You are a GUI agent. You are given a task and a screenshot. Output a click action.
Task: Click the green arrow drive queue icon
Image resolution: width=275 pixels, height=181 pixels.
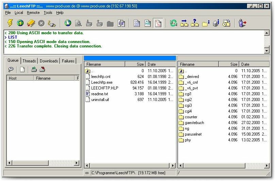(34, 69)
